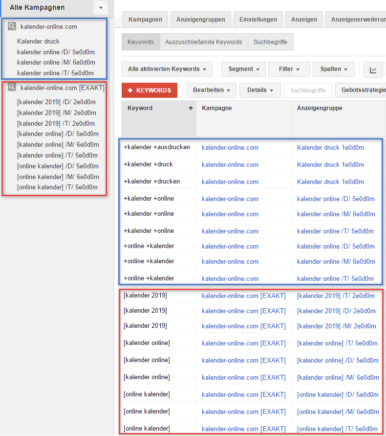Open the Alle Kampagnen dropdown arrow
The height and width of the screenshot is (436, 386).
point(101,8)
